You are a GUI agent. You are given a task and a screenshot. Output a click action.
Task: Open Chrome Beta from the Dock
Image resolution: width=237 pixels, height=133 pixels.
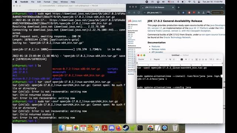pyautogui.click(x=150, y=128)
